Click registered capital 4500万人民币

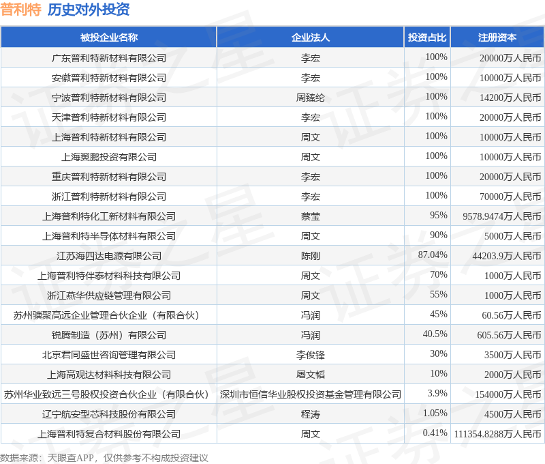(513, 415)
